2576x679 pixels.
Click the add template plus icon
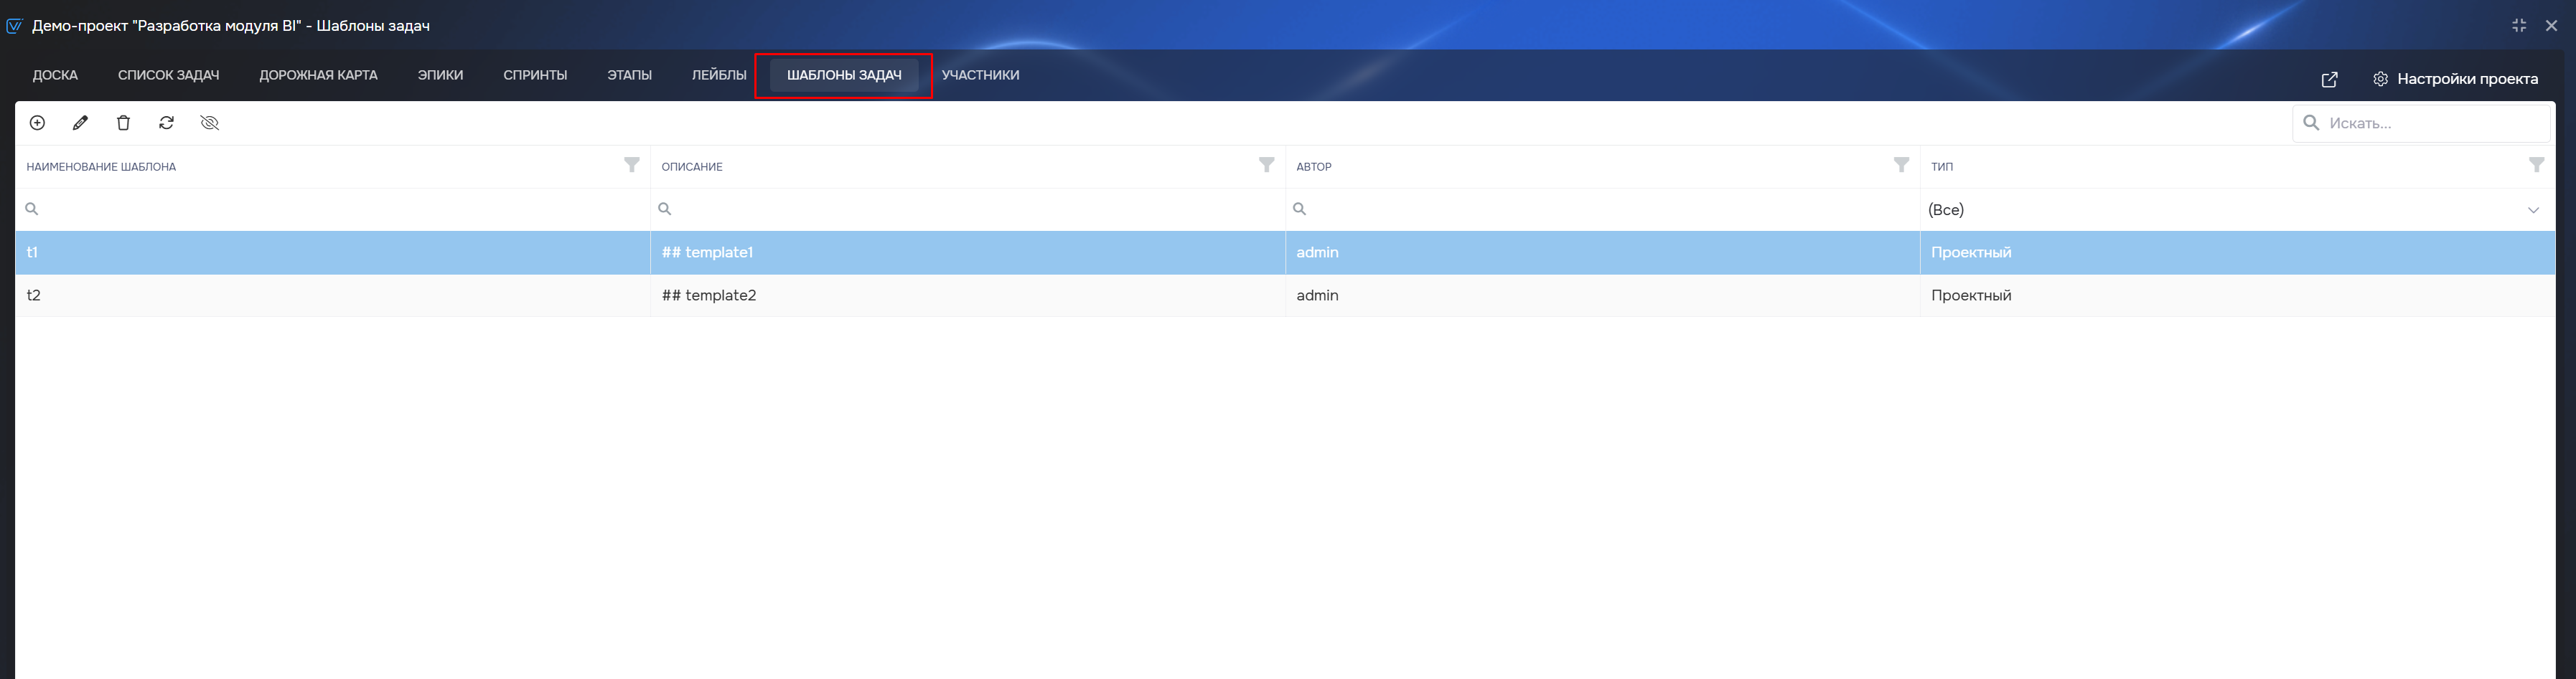point(37,123)
